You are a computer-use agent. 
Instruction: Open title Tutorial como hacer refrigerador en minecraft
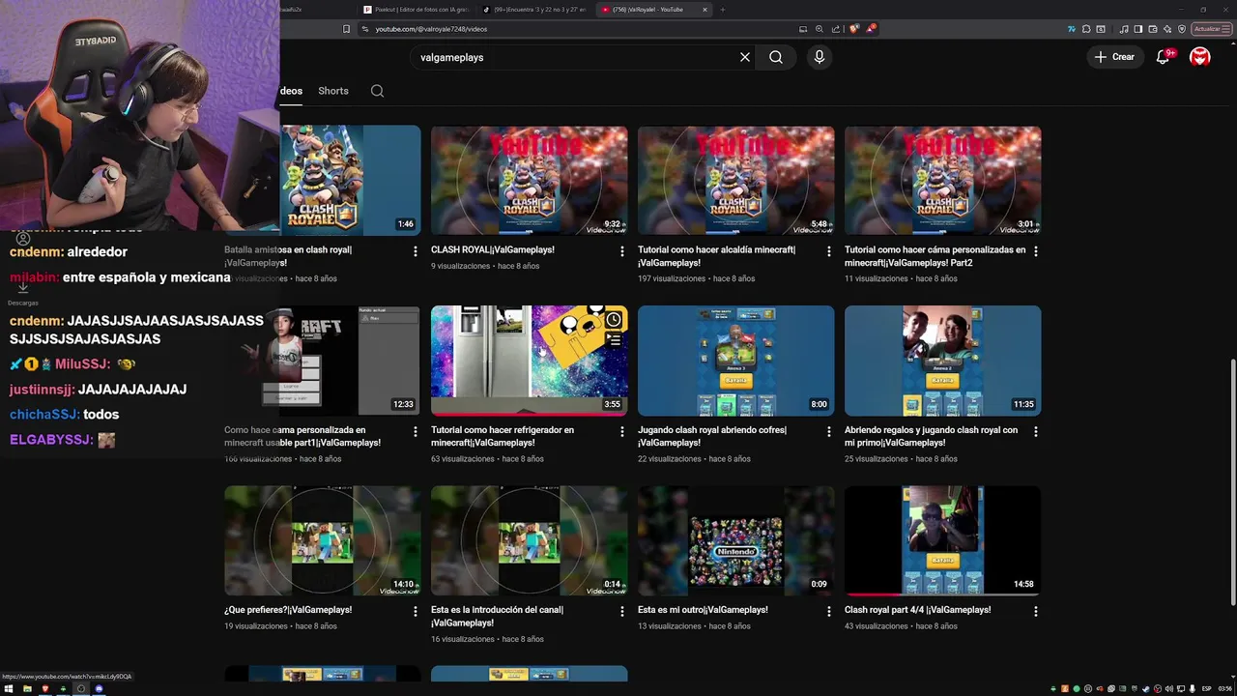click(x=503, y=436)
